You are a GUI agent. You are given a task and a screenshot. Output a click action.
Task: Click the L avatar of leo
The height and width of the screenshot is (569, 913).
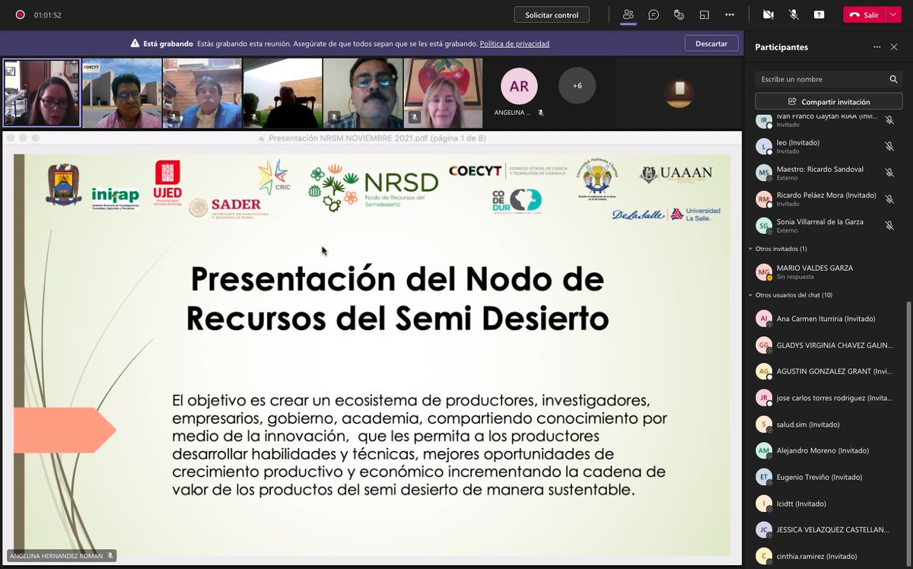[764, 146]
